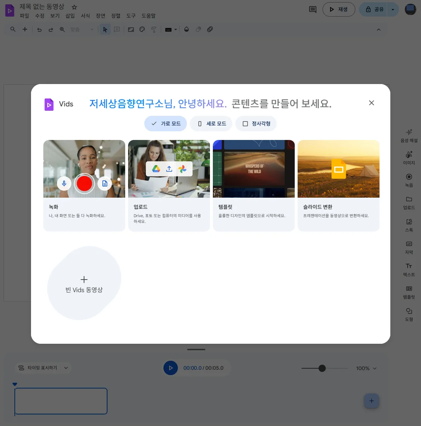Viewport: 421px width, 426px height.
Task: Click the timeline zoom slider handle
Action: [322, 368]
